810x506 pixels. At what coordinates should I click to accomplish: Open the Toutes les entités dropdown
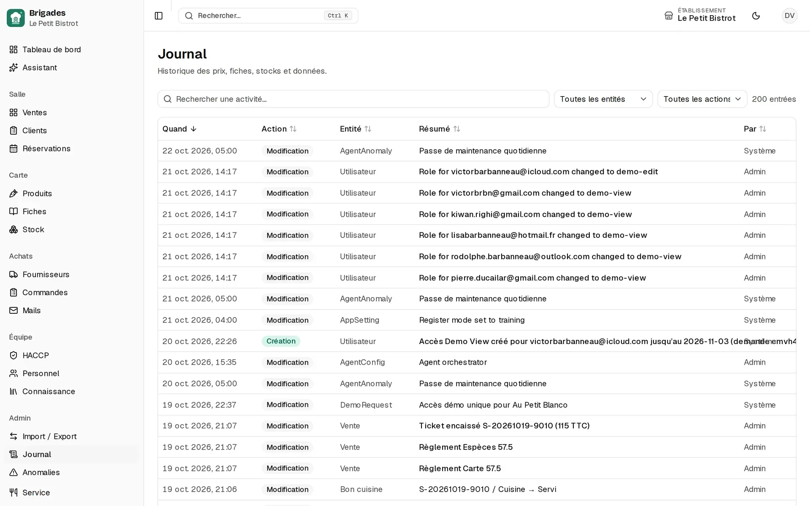pos(603,99)
